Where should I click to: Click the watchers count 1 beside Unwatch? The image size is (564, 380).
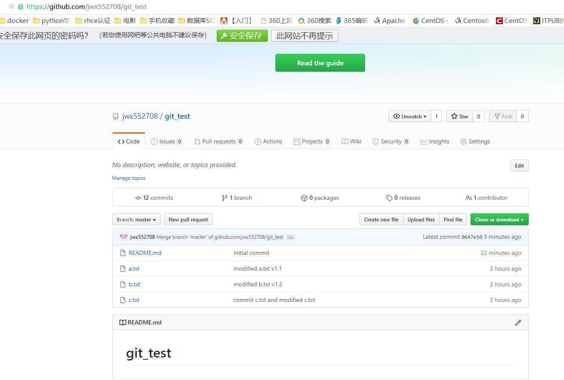pos(436,116)
